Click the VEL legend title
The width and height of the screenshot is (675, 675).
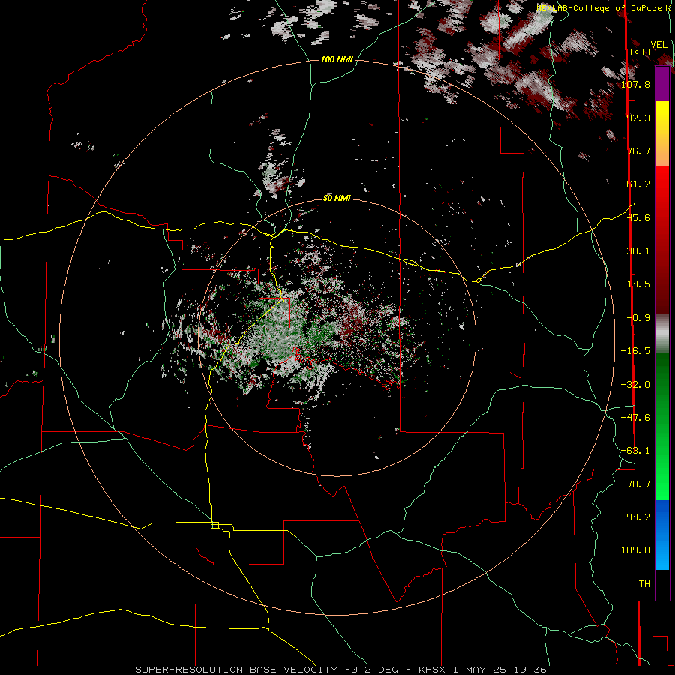click(x=658, y=45)
